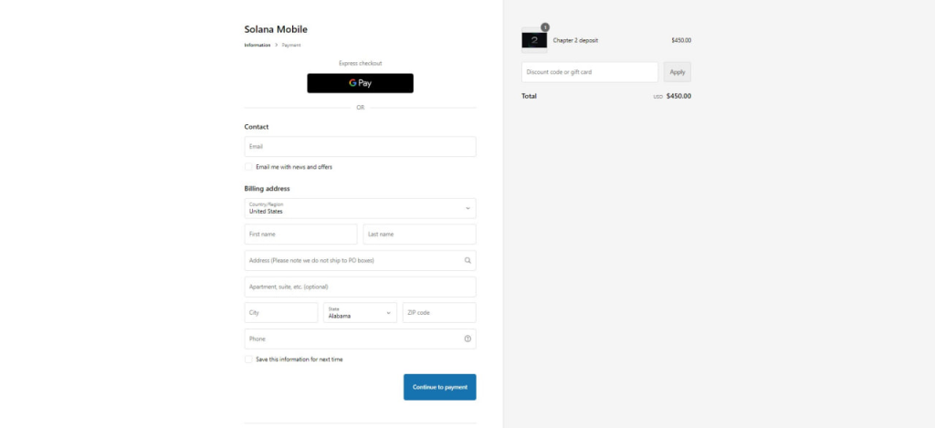
Task: Click the Discount code or gift card field
Action: 589,72
